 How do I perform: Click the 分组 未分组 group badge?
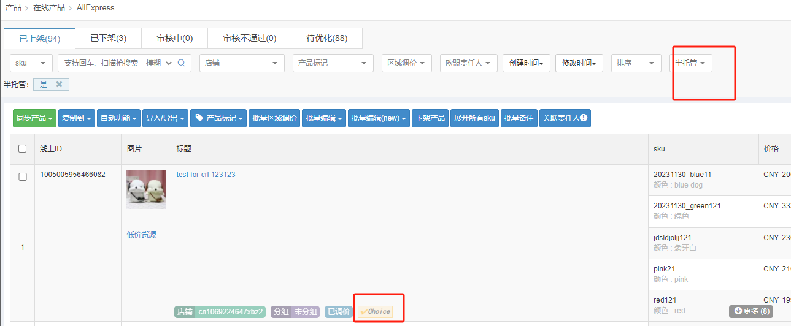(295, 311)
